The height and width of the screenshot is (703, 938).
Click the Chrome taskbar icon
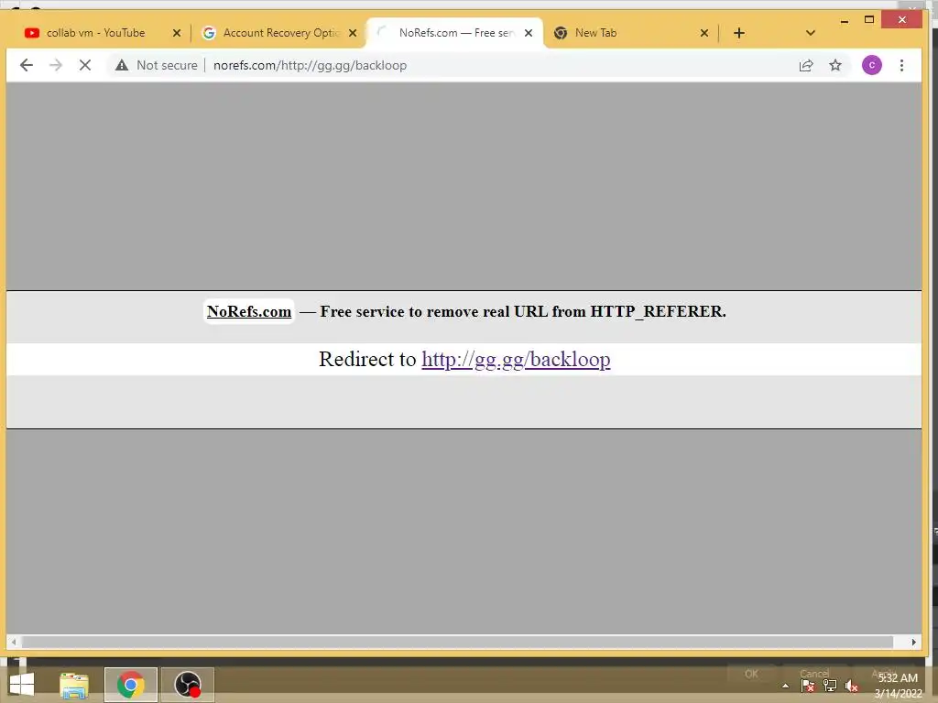[x=130, y=685]
